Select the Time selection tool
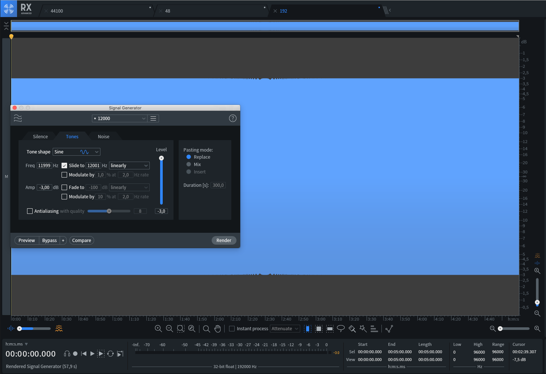Viewport: 546px width, 374px height. pos(307,329)
